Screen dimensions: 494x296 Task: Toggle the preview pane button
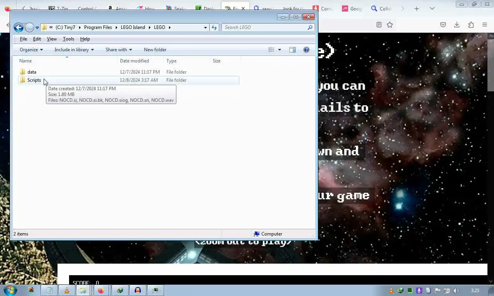click(x=293, y=50)
